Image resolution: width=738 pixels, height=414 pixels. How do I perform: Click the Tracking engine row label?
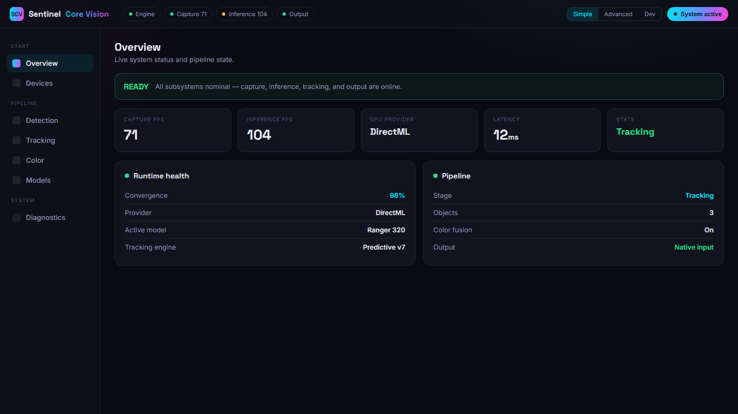[x=150, y=247]
